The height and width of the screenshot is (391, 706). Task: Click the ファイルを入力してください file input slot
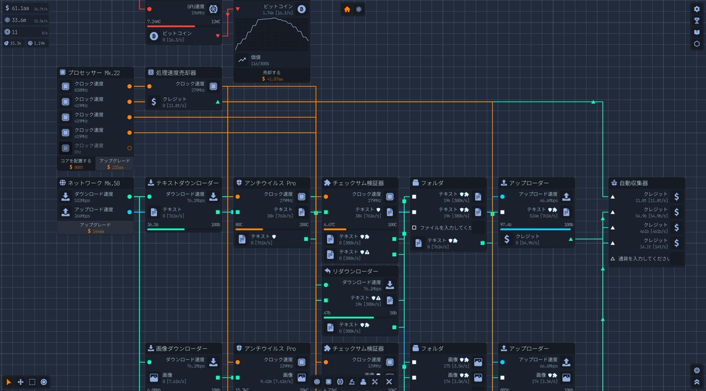(x=448, y=227)
